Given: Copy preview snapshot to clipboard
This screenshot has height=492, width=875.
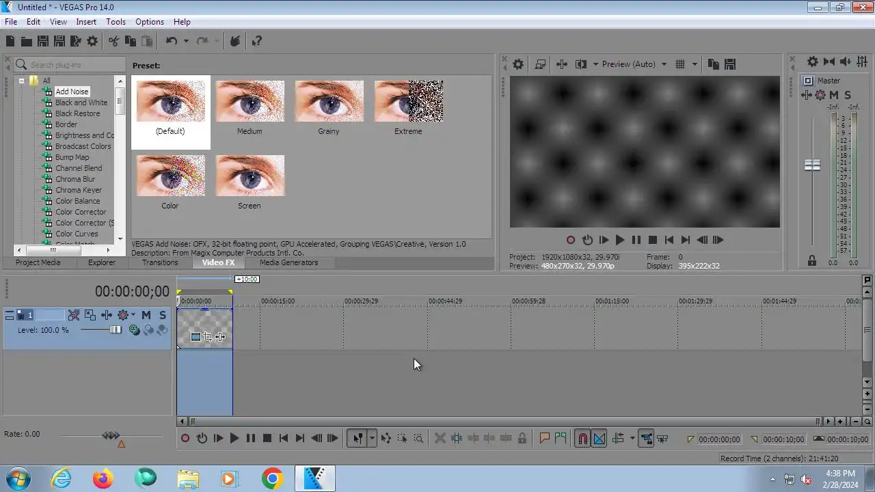Looking at the screenshot, I should coord(714,64).
